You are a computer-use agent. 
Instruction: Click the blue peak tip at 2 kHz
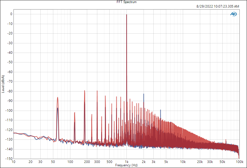144,94
